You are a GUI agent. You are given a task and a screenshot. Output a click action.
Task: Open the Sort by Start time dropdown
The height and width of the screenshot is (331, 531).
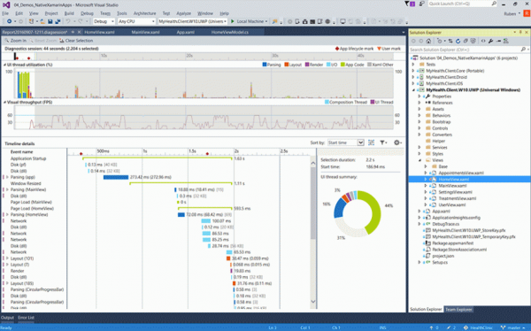click(345, 142)
